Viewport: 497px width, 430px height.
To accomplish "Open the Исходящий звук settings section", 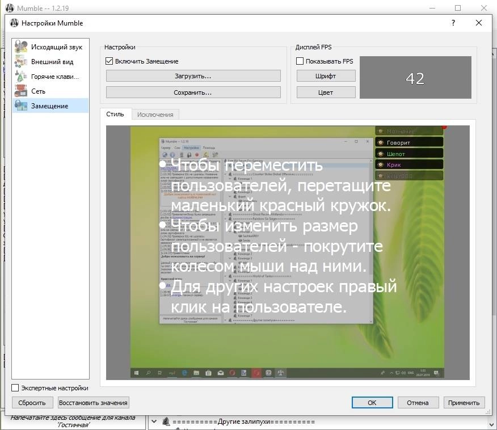I will point(50,47).
